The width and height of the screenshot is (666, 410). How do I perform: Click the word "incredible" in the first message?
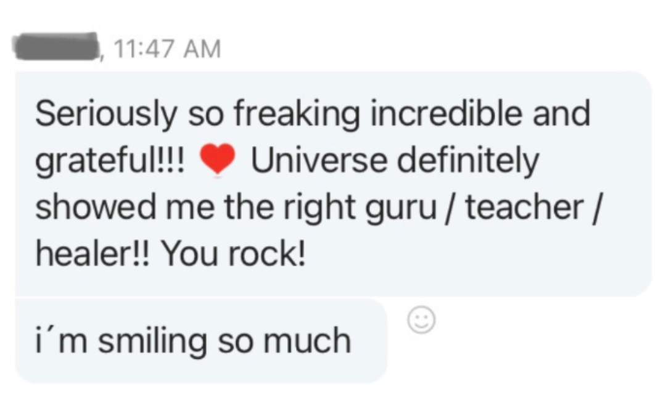[x=446, y=113]
